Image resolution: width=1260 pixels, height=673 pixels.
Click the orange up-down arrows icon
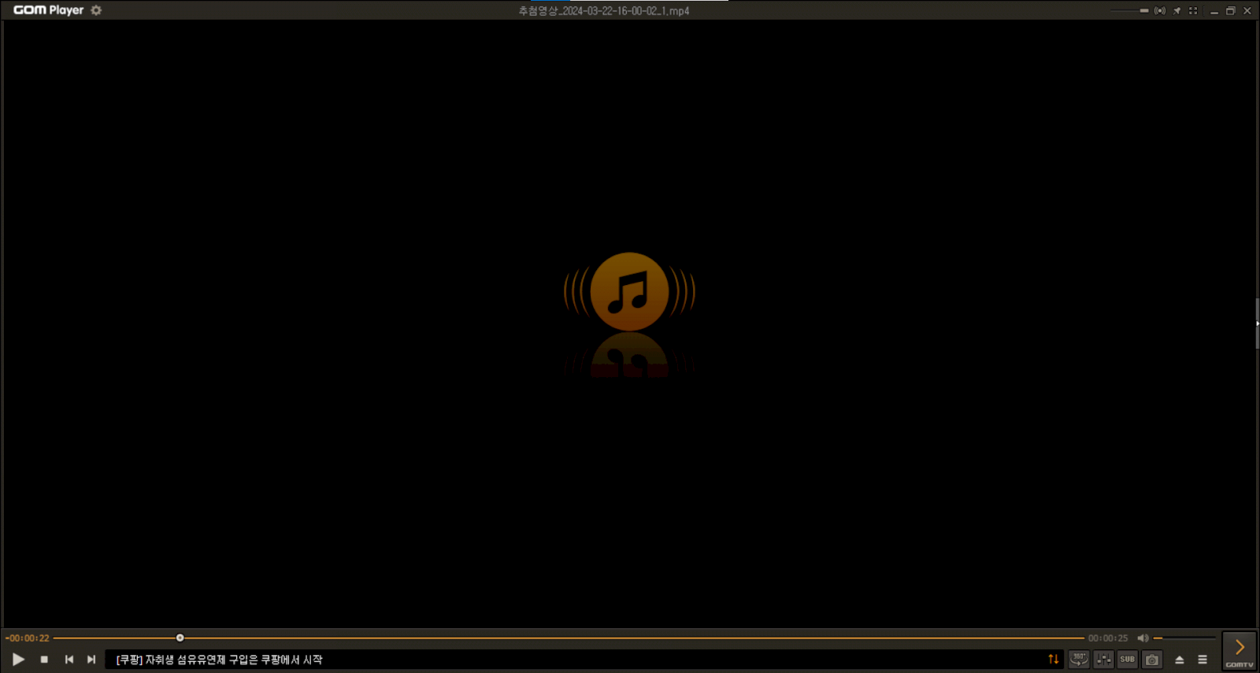(x=1054, y=660)
